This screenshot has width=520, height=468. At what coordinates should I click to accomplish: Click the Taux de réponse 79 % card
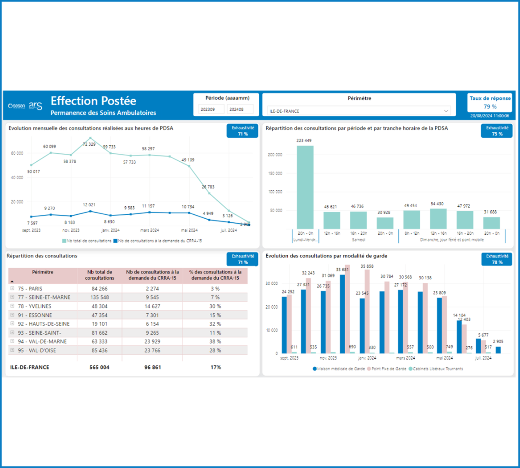point(490,102)
